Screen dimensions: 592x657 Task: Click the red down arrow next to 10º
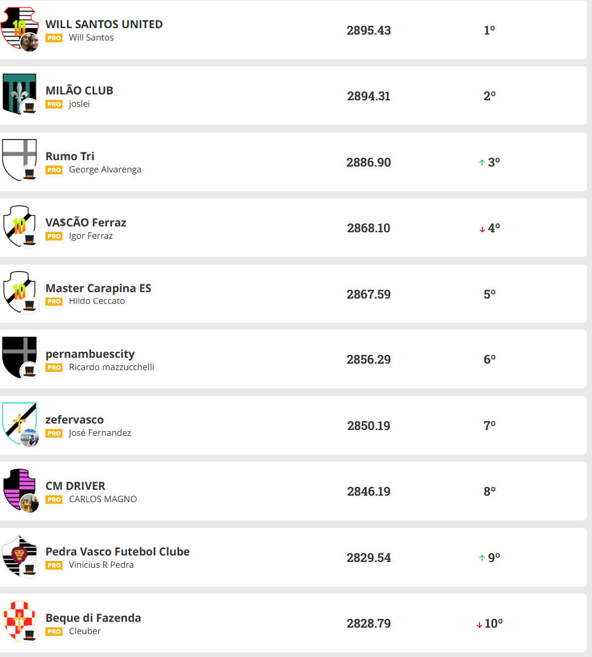click(x=479, y=624)
